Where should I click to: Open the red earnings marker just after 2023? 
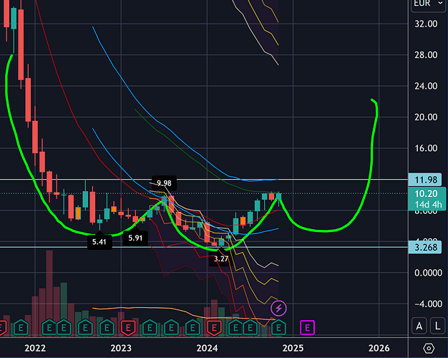click(x=127, y=327)
